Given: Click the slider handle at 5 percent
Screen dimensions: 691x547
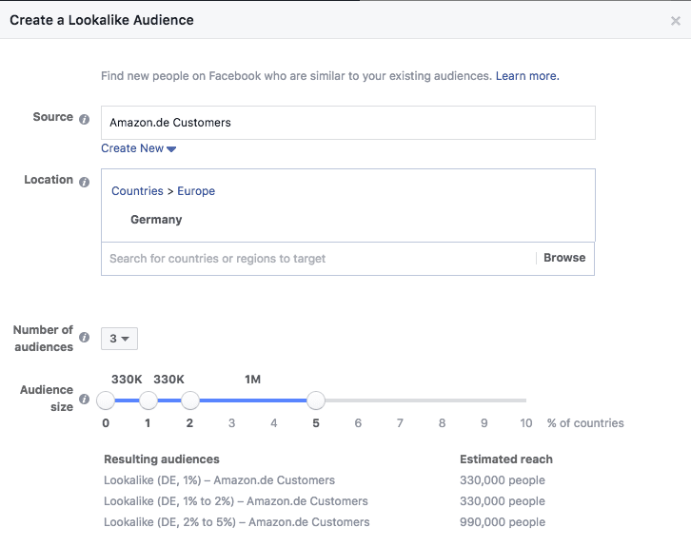Looking at the screenshot, I should [x=316, y=400].
